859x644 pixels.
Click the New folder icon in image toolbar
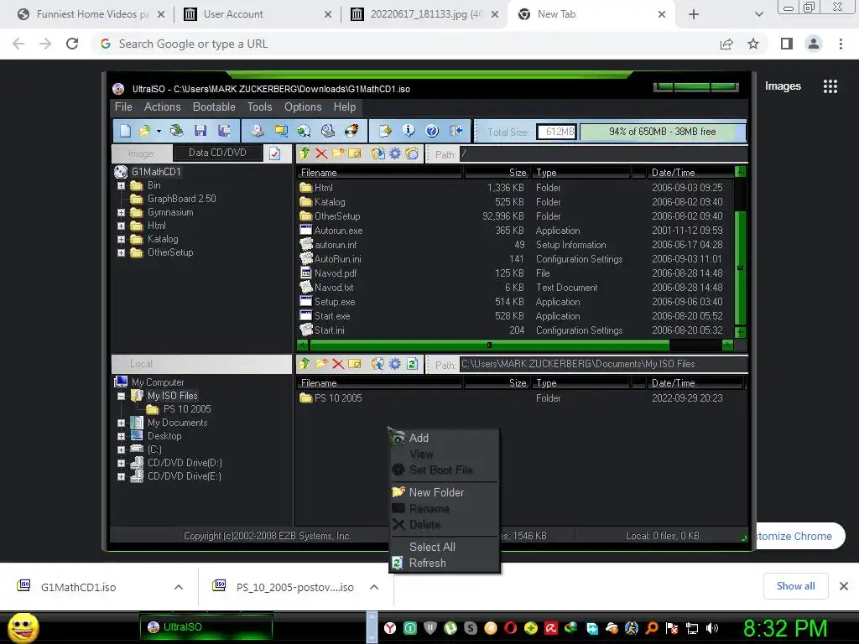(338, 154)
